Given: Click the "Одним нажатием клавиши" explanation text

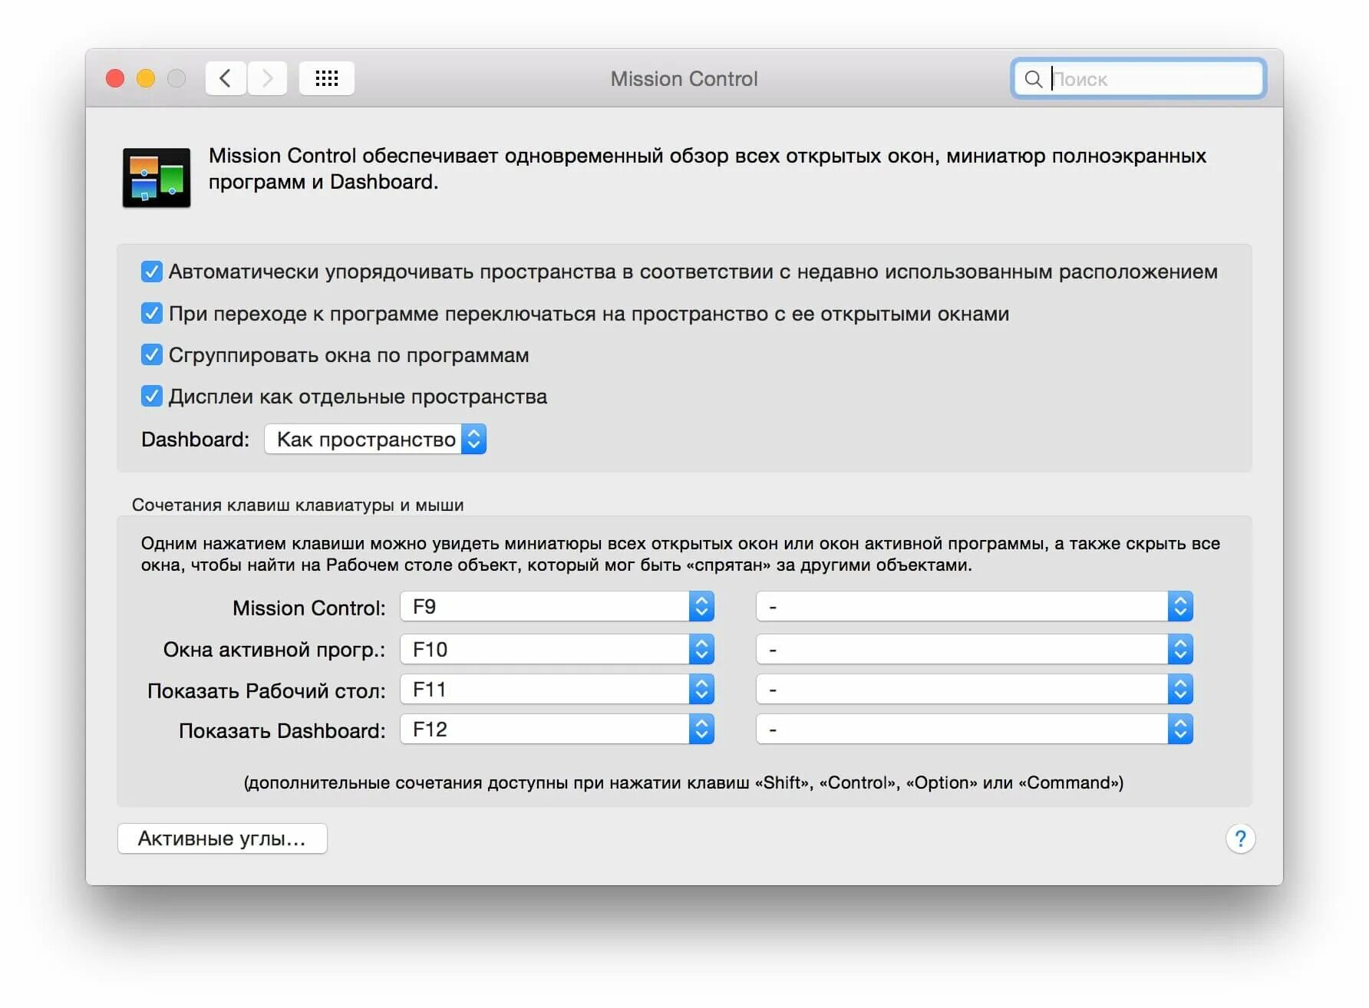Looking at the screenshot, I should pyautogui.click(x=681, y=554).
